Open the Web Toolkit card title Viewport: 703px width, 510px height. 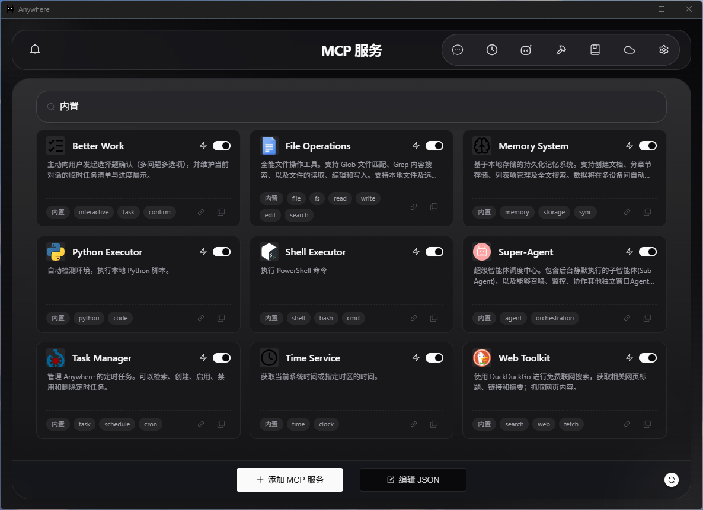(x=524, y=358)
